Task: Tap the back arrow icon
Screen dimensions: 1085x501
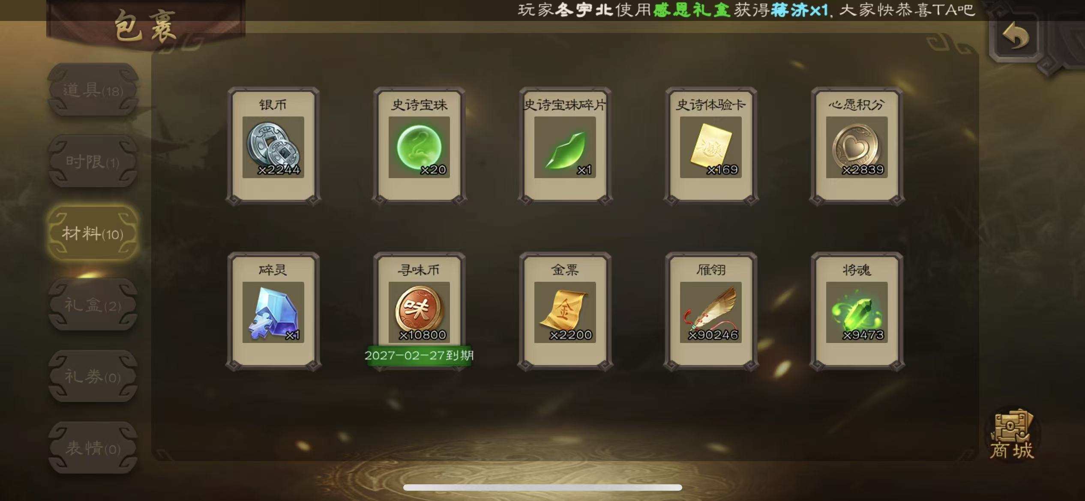Action: click(1016, 36)
